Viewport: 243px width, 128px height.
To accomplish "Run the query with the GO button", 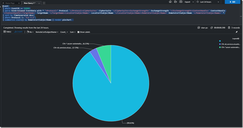I will [x=232, y=2].
